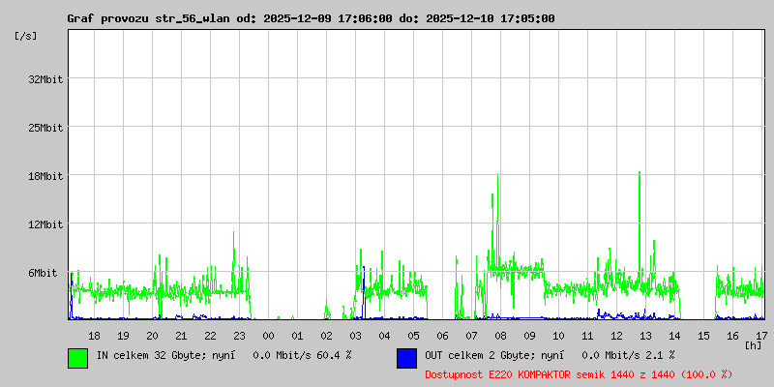Click the '06' hour label on x-axis
The width and height of the screenshot is (774, 387).
[x=443, y=336]
